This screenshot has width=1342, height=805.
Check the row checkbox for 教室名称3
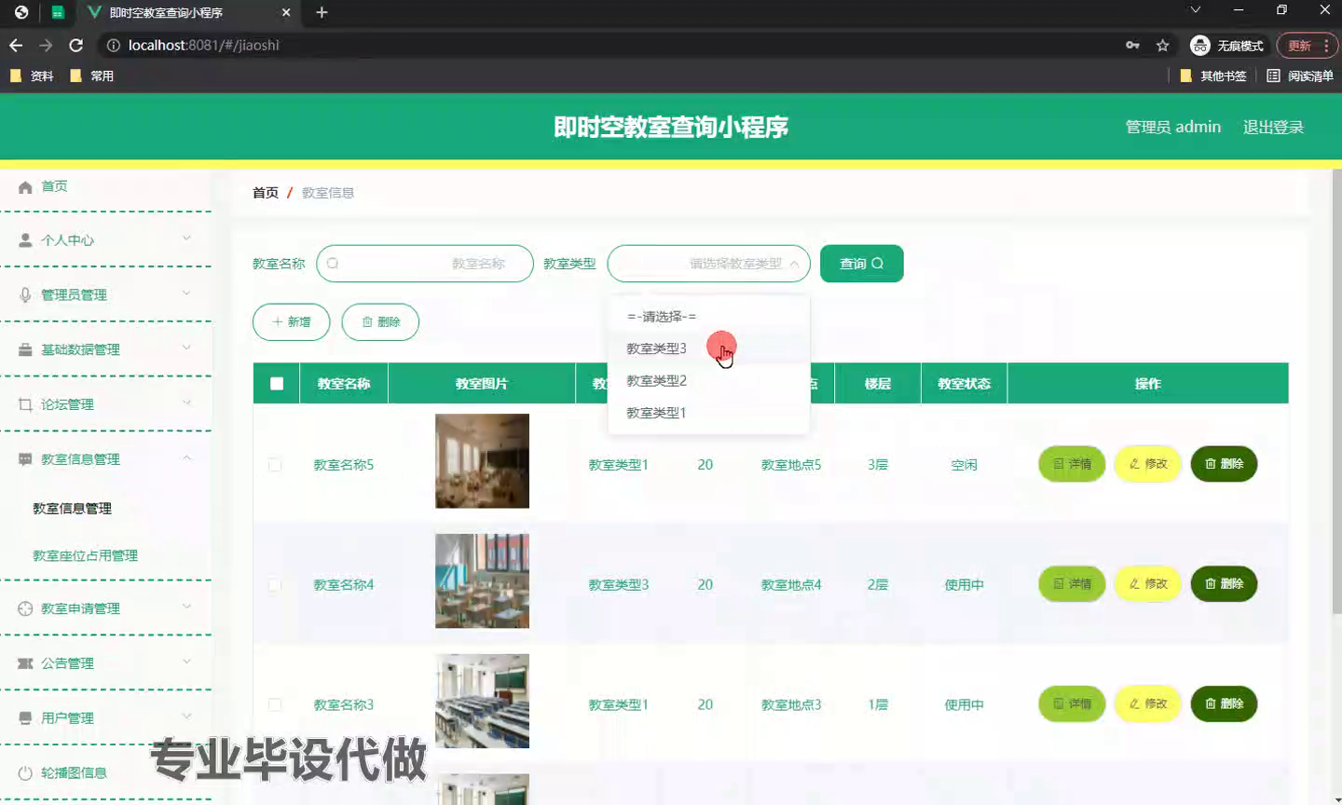275,704
